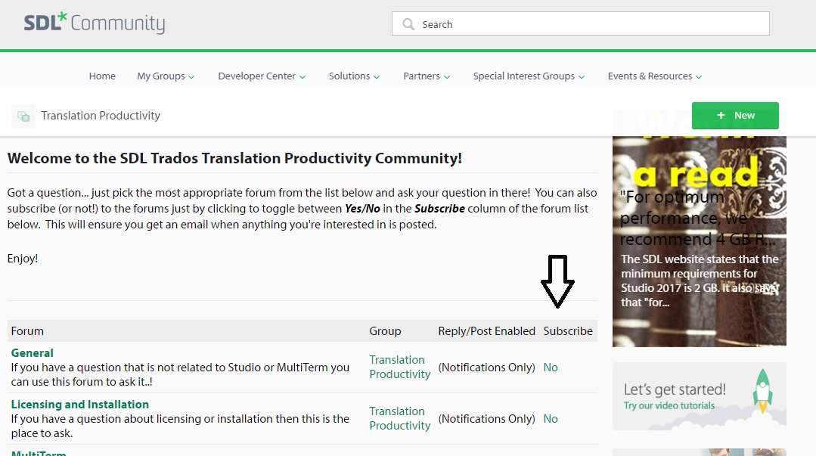The height and width of the screenshot is (456, 816).
Task: Click into the Search input field
Action: point(590,24)
